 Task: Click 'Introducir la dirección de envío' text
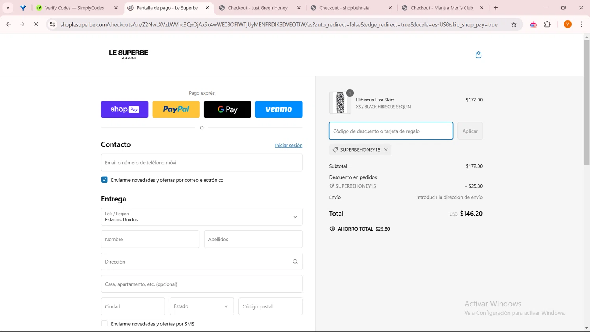[450, 197]
